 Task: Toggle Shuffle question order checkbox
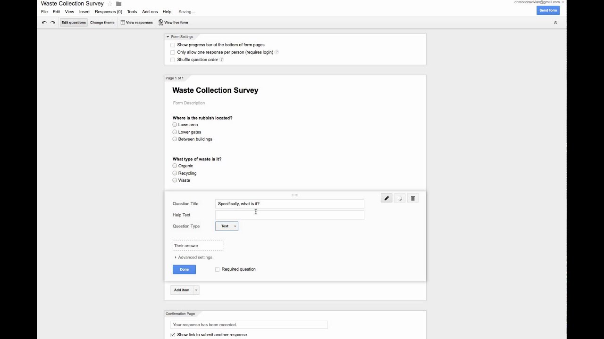173,60
